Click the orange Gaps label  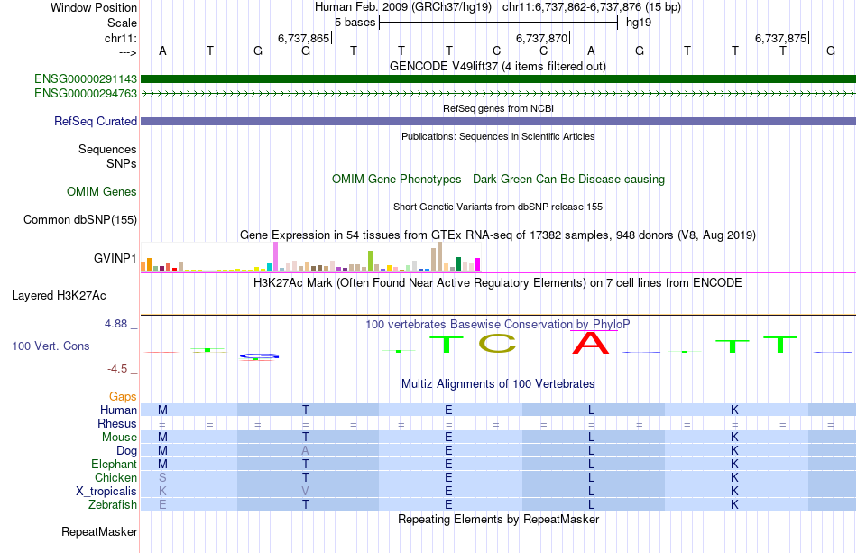click(x=123, y=396)
